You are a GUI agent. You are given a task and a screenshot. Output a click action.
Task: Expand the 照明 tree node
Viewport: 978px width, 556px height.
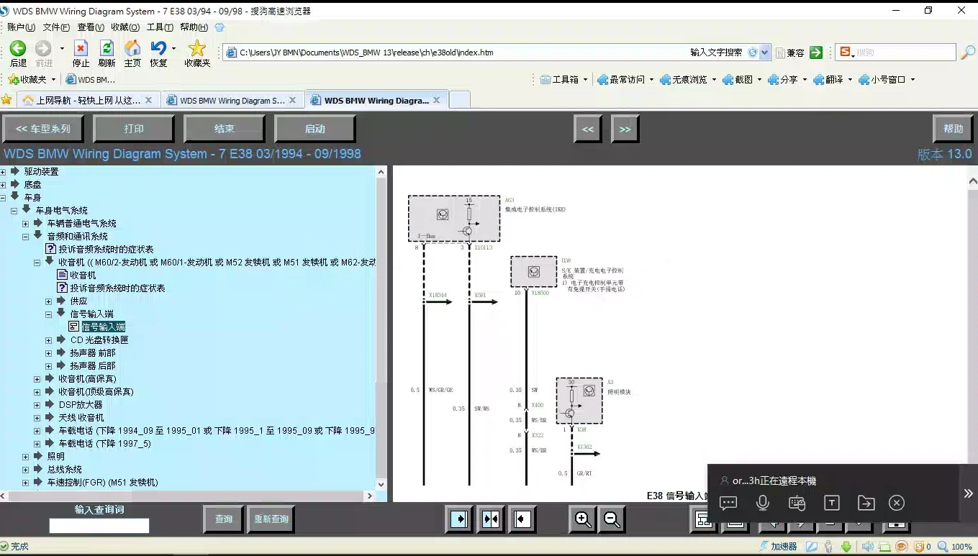[x=26, y=457]
